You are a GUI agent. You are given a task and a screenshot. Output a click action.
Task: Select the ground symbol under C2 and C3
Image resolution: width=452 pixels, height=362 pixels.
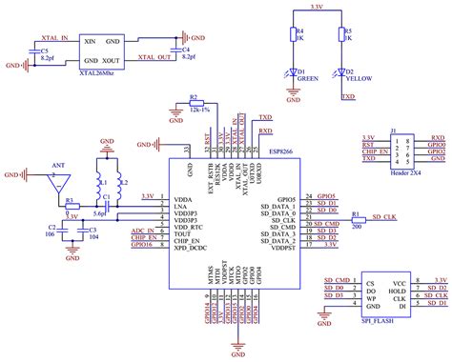[72, 250]
